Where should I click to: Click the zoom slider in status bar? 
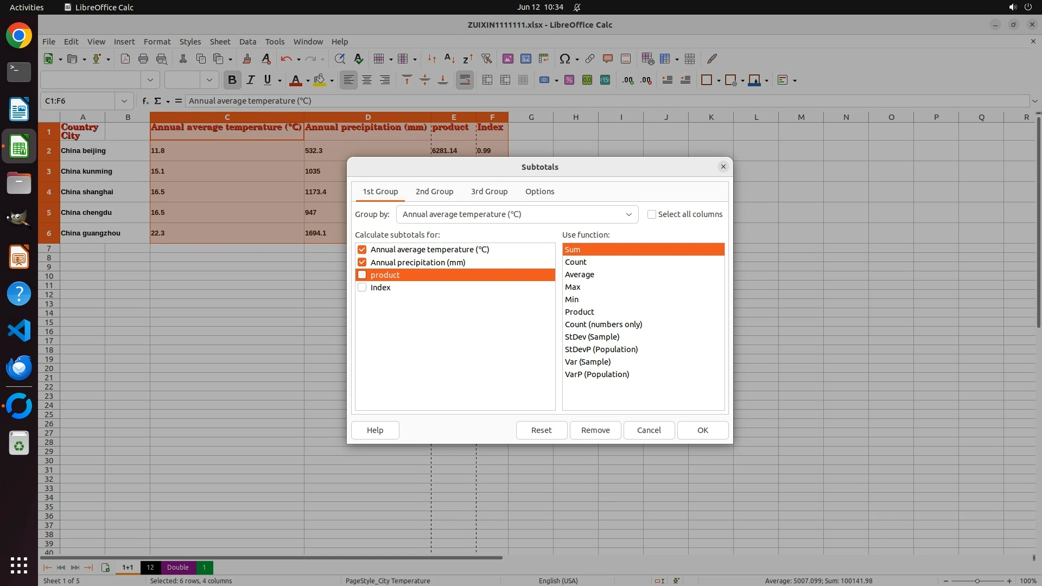click(x=977, y=581)
